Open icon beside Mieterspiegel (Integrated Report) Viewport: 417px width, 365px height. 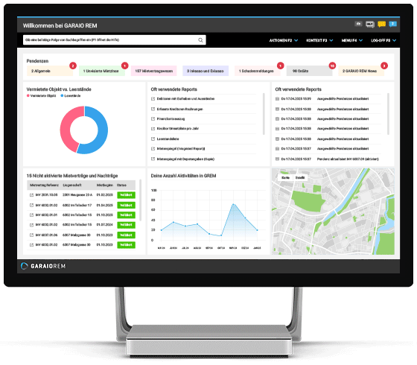click(153, 149)
